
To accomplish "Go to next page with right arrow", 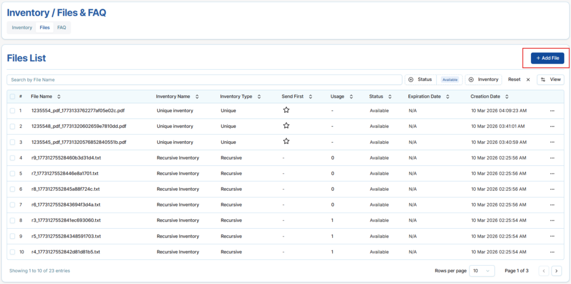I will coord(557,271).
